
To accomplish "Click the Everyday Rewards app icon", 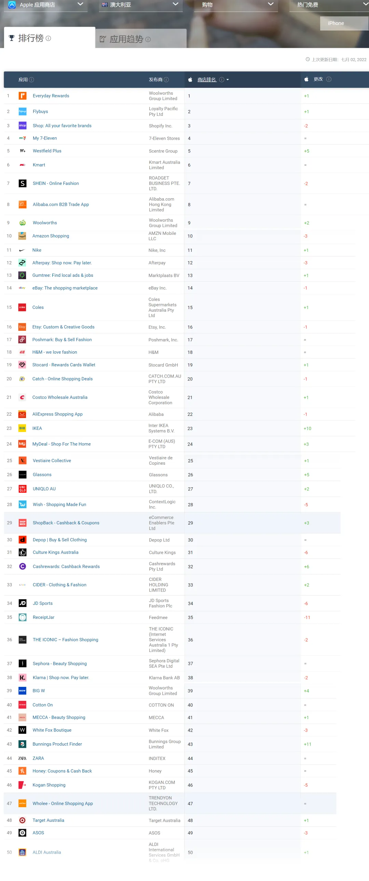I will pyautogui.click(x=22, y=96).
